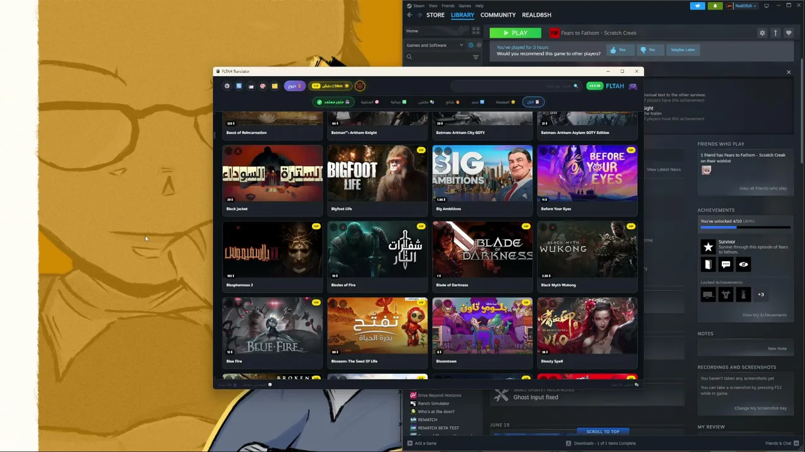Open FLTAH Translator settings gear
Viewport: 805px width, 452px height.
click(x=227, y=86)
